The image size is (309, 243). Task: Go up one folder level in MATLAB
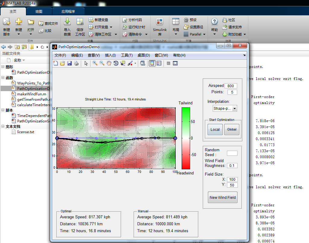tap(17, 47)
